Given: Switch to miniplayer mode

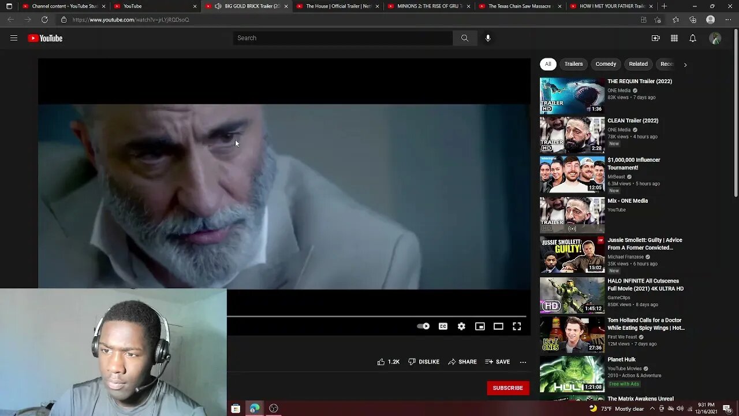Looking at the screenshot, I should click(x=480, y=326).
